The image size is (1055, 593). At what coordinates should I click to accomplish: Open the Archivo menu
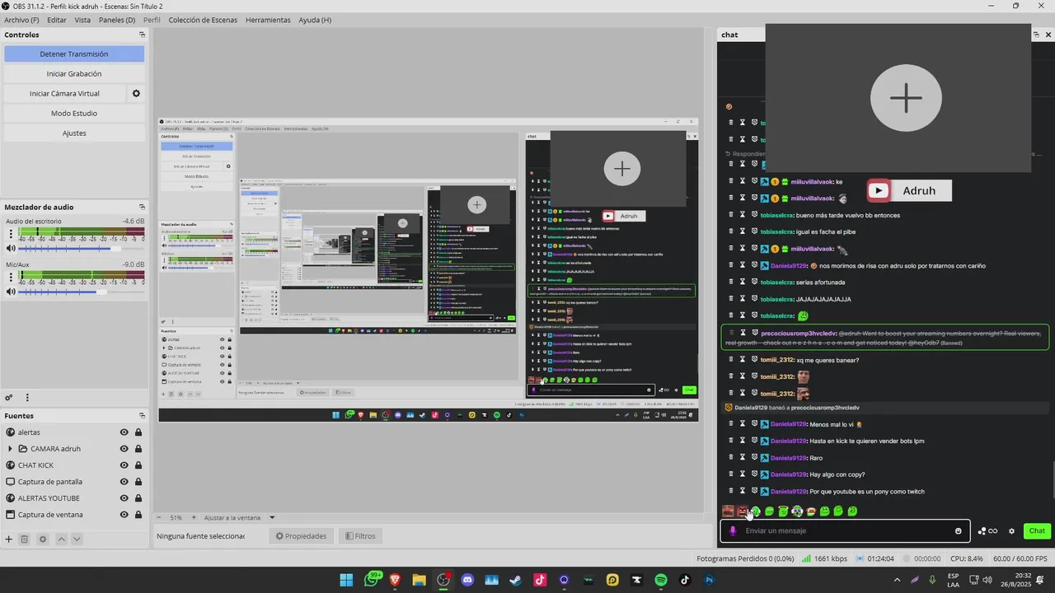pyautogui.click(x=21, y=20)
